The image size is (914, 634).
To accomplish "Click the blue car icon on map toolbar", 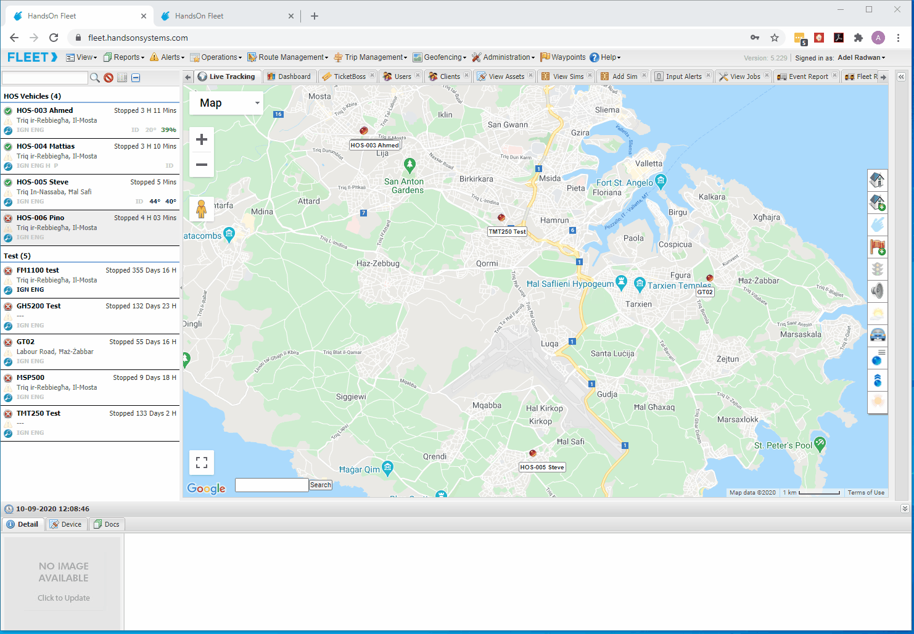I will pos(878,336).
